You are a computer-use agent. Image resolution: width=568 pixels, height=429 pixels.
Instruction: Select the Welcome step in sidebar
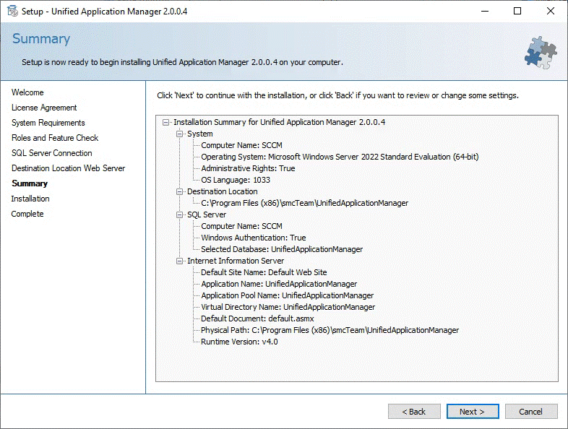click(27, 92)
